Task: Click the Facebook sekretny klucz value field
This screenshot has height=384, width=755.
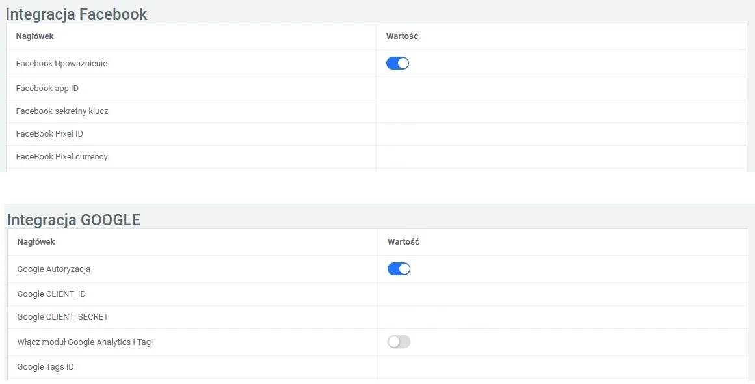Action: pyautogui.click(x=561, y=111)
